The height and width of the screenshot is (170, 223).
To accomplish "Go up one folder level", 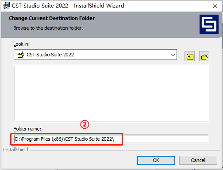I will [x=189, y=56].
